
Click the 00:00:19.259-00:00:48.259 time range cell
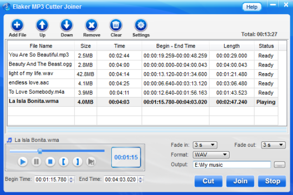click(175, 56)
